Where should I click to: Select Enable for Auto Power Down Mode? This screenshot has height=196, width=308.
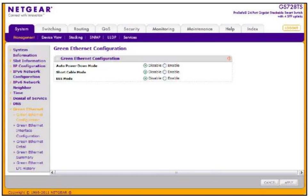click(x=165, y=66)
